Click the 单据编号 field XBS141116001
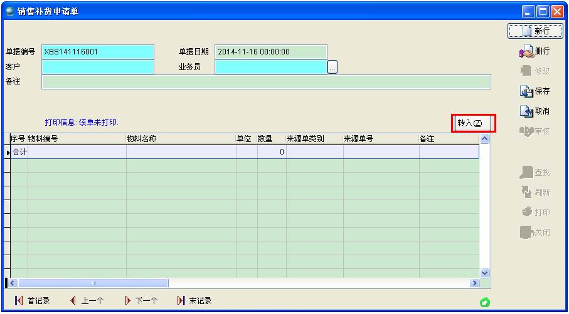The height and width of the screenshot is (314, 569). 97,52
